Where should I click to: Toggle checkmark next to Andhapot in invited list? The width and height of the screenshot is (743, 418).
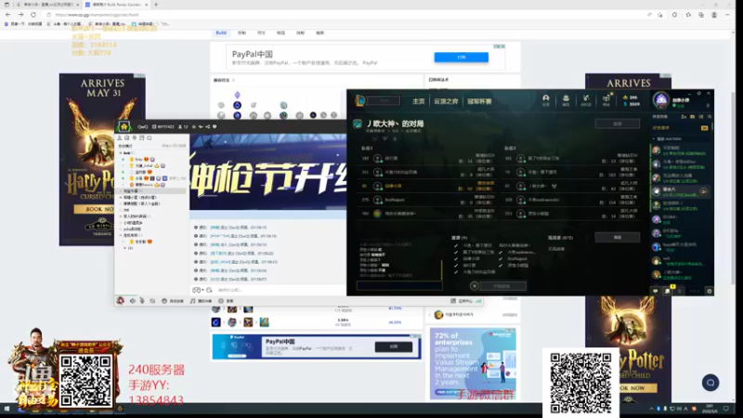501,259
